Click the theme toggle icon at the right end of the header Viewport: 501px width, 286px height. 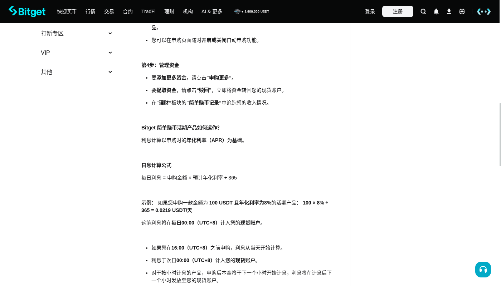484,11
